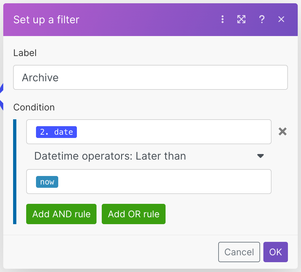
Task: Click the "Set up a filter" header title
Action: click(46, 20)
